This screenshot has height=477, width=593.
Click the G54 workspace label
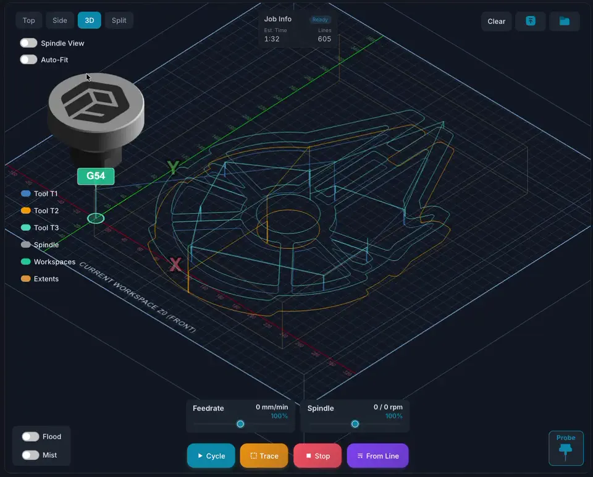(x=96, y=176)
